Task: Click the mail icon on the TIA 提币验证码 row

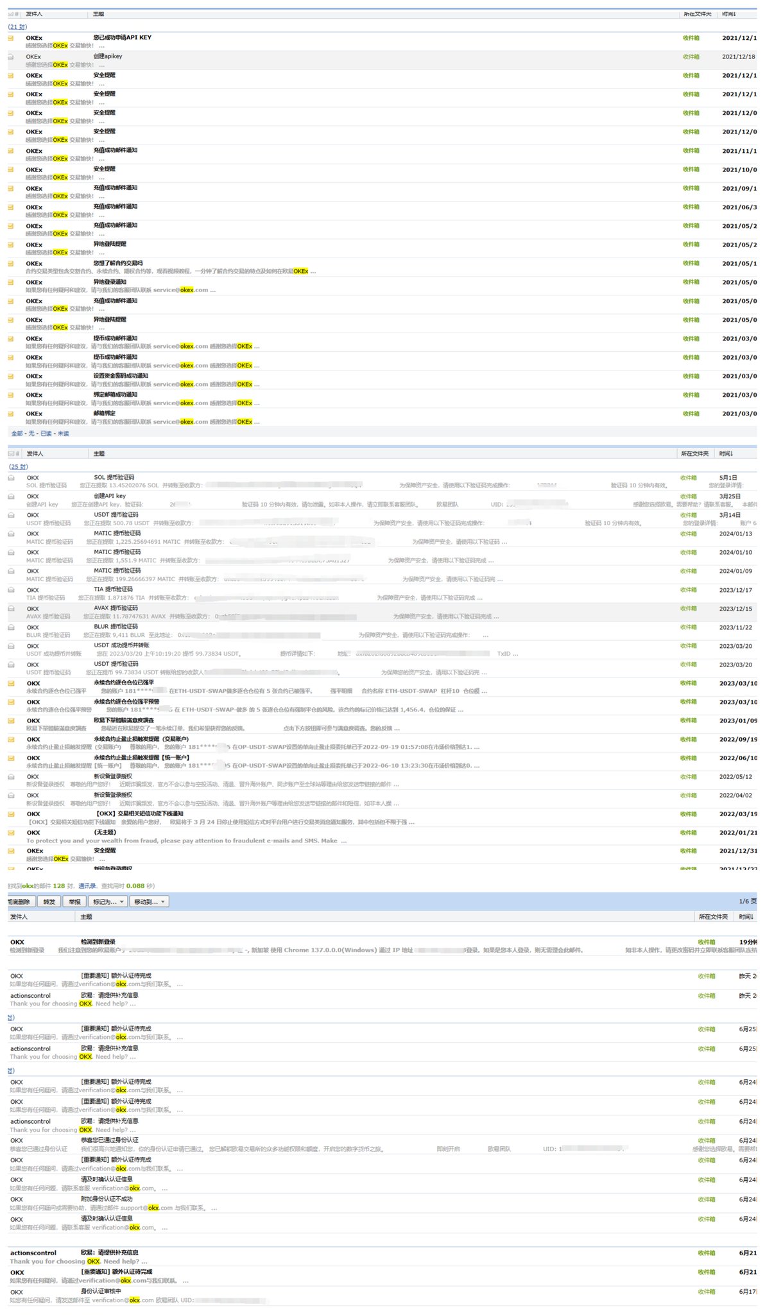Action: point(11,589)
